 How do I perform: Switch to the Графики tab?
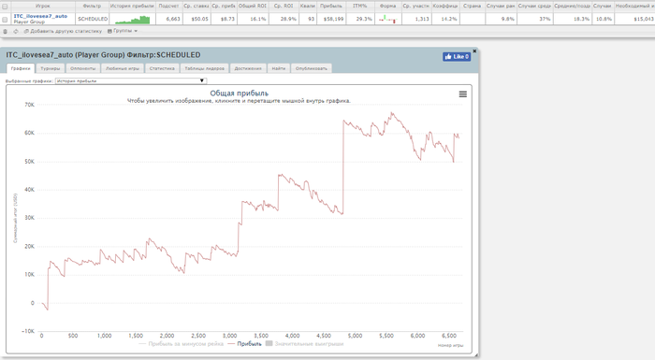pos(21,68)
